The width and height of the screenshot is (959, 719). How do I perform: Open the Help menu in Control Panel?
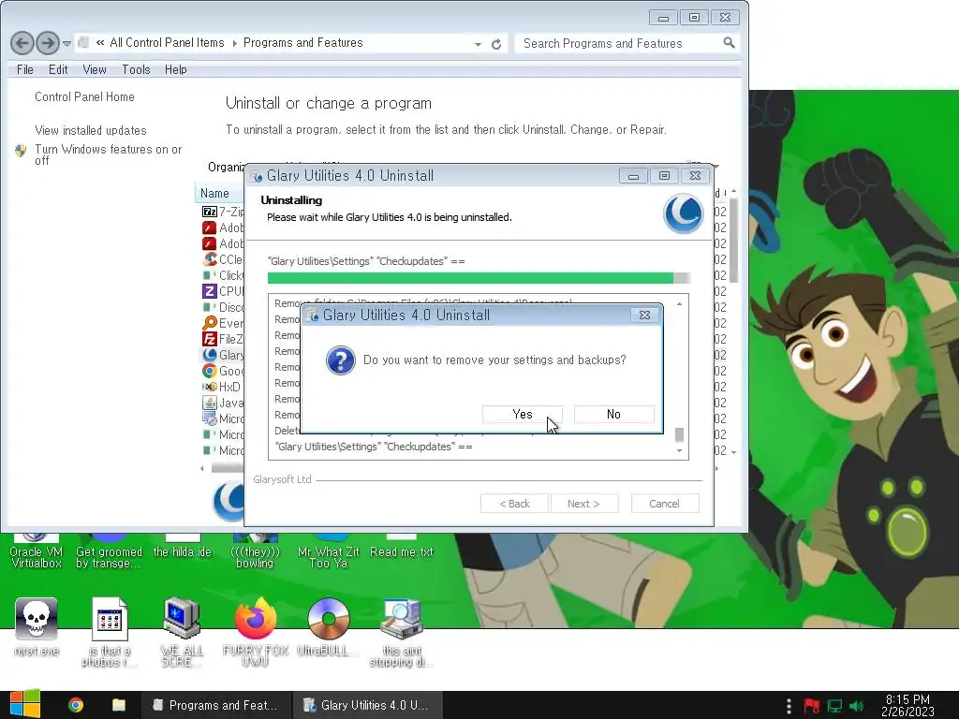click(x=175, y=69)
